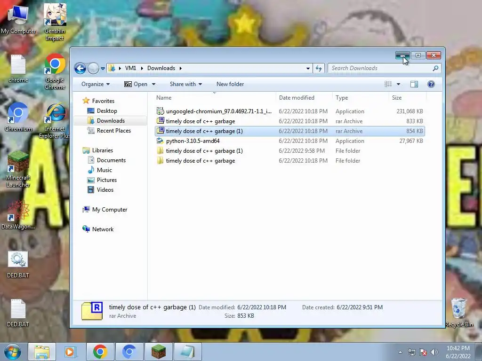This screenshot has height=361, width=482.
Task: Click Genshin Impact desktop shortcut
Action: [x=55, y=22]
